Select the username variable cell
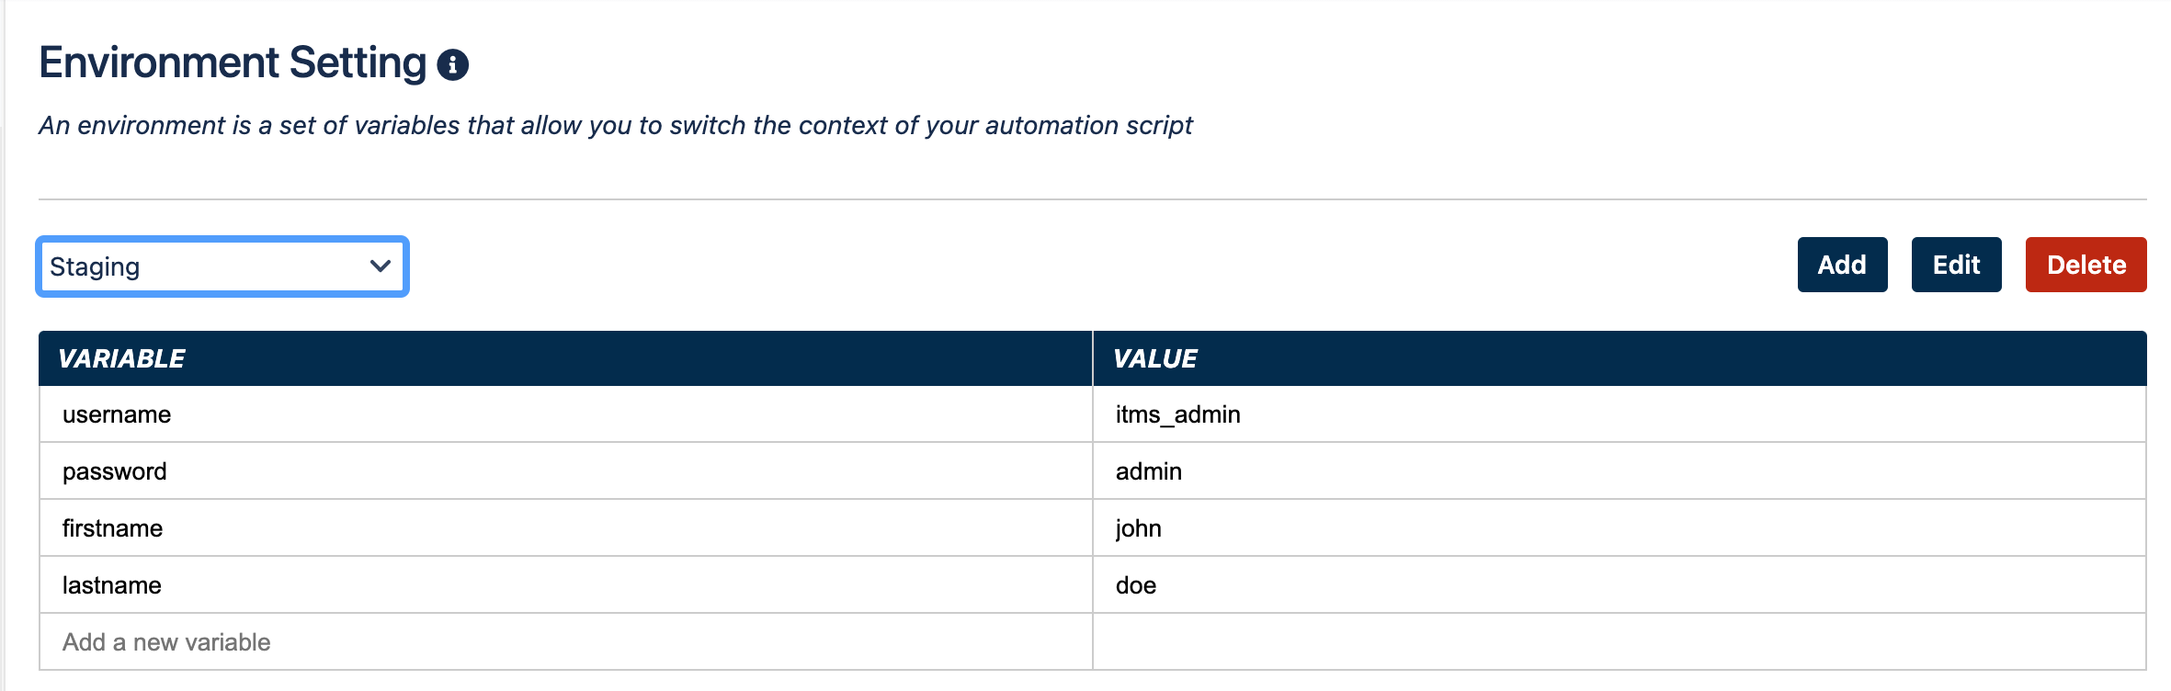Image resolution: width=2171 pixels, height=691 pixels. (x=565, y=414)
